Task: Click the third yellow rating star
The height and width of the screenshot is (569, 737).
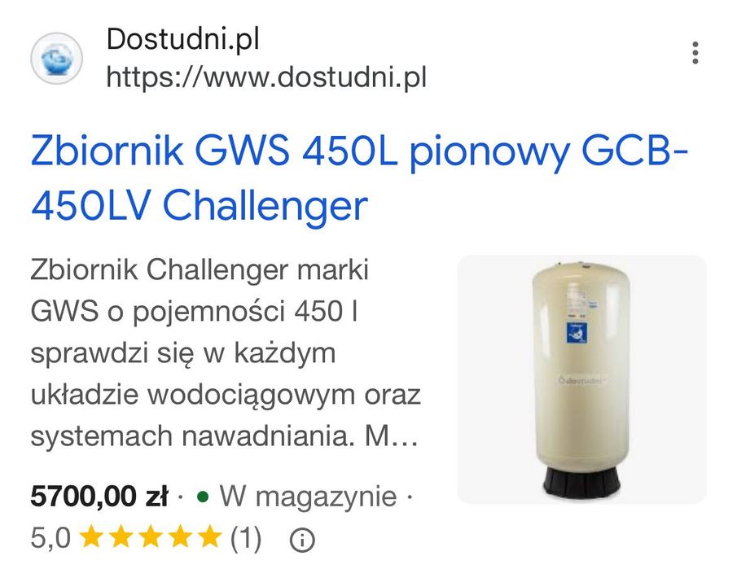Action: pyautogui.click(x=151, y=537)
